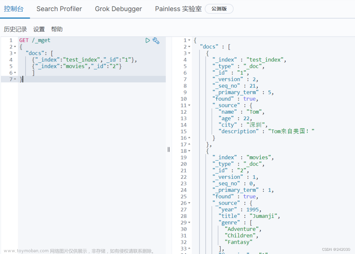Collapse the genre array at response line 29

click(x=189, y=222)
